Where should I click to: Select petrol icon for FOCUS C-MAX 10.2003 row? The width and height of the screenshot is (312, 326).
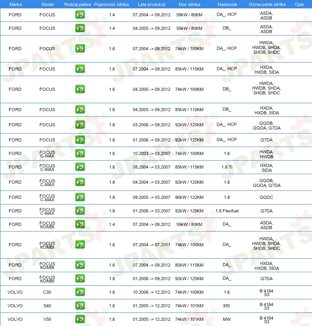tap(80, 153)
